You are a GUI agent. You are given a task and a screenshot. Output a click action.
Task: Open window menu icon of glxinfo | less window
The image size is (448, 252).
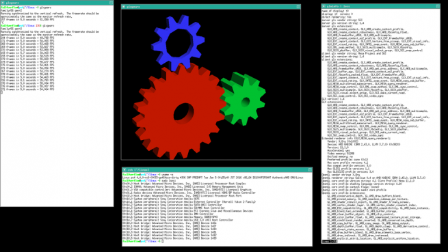coord(324,6)
